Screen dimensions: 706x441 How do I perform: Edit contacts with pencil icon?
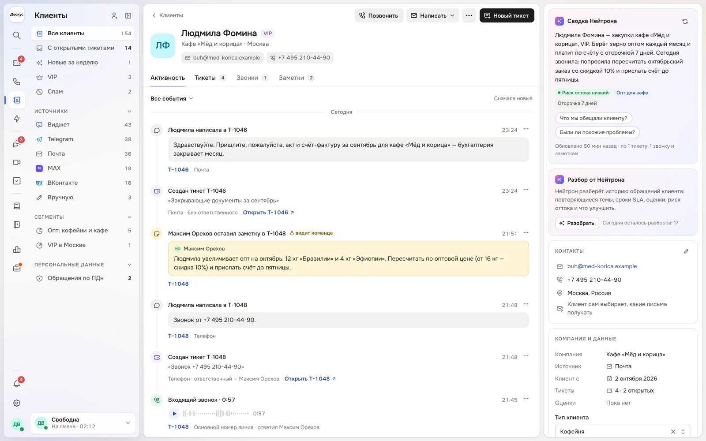[x=686, y=251]
